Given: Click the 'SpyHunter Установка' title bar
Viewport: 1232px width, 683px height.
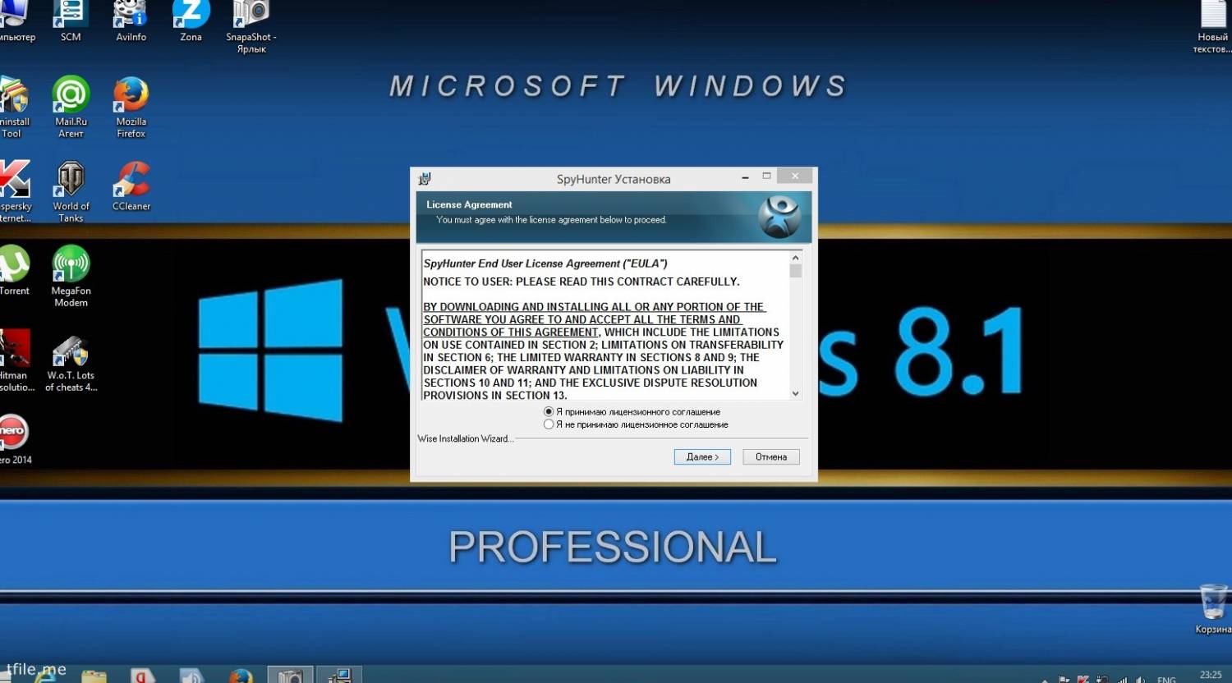Looking at the screenshot, I should 614,179.
